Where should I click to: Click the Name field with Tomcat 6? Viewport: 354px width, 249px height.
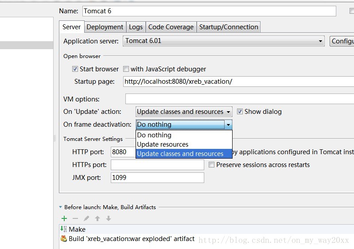209,11
